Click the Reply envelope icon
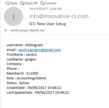 [7, 3]
